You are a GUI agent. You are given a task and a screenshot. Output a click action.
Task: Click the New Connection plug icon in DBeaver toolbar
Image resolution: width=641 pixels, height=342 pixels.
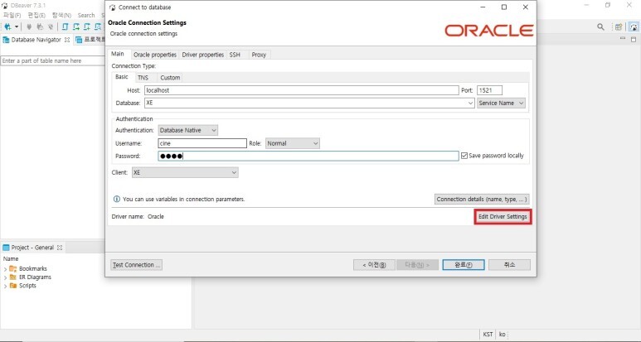7,27
